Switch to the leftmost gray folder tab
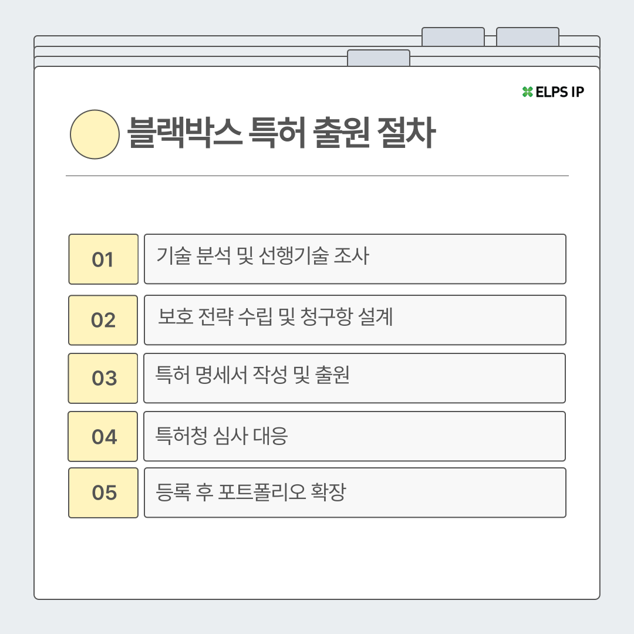 click(379, 58)
